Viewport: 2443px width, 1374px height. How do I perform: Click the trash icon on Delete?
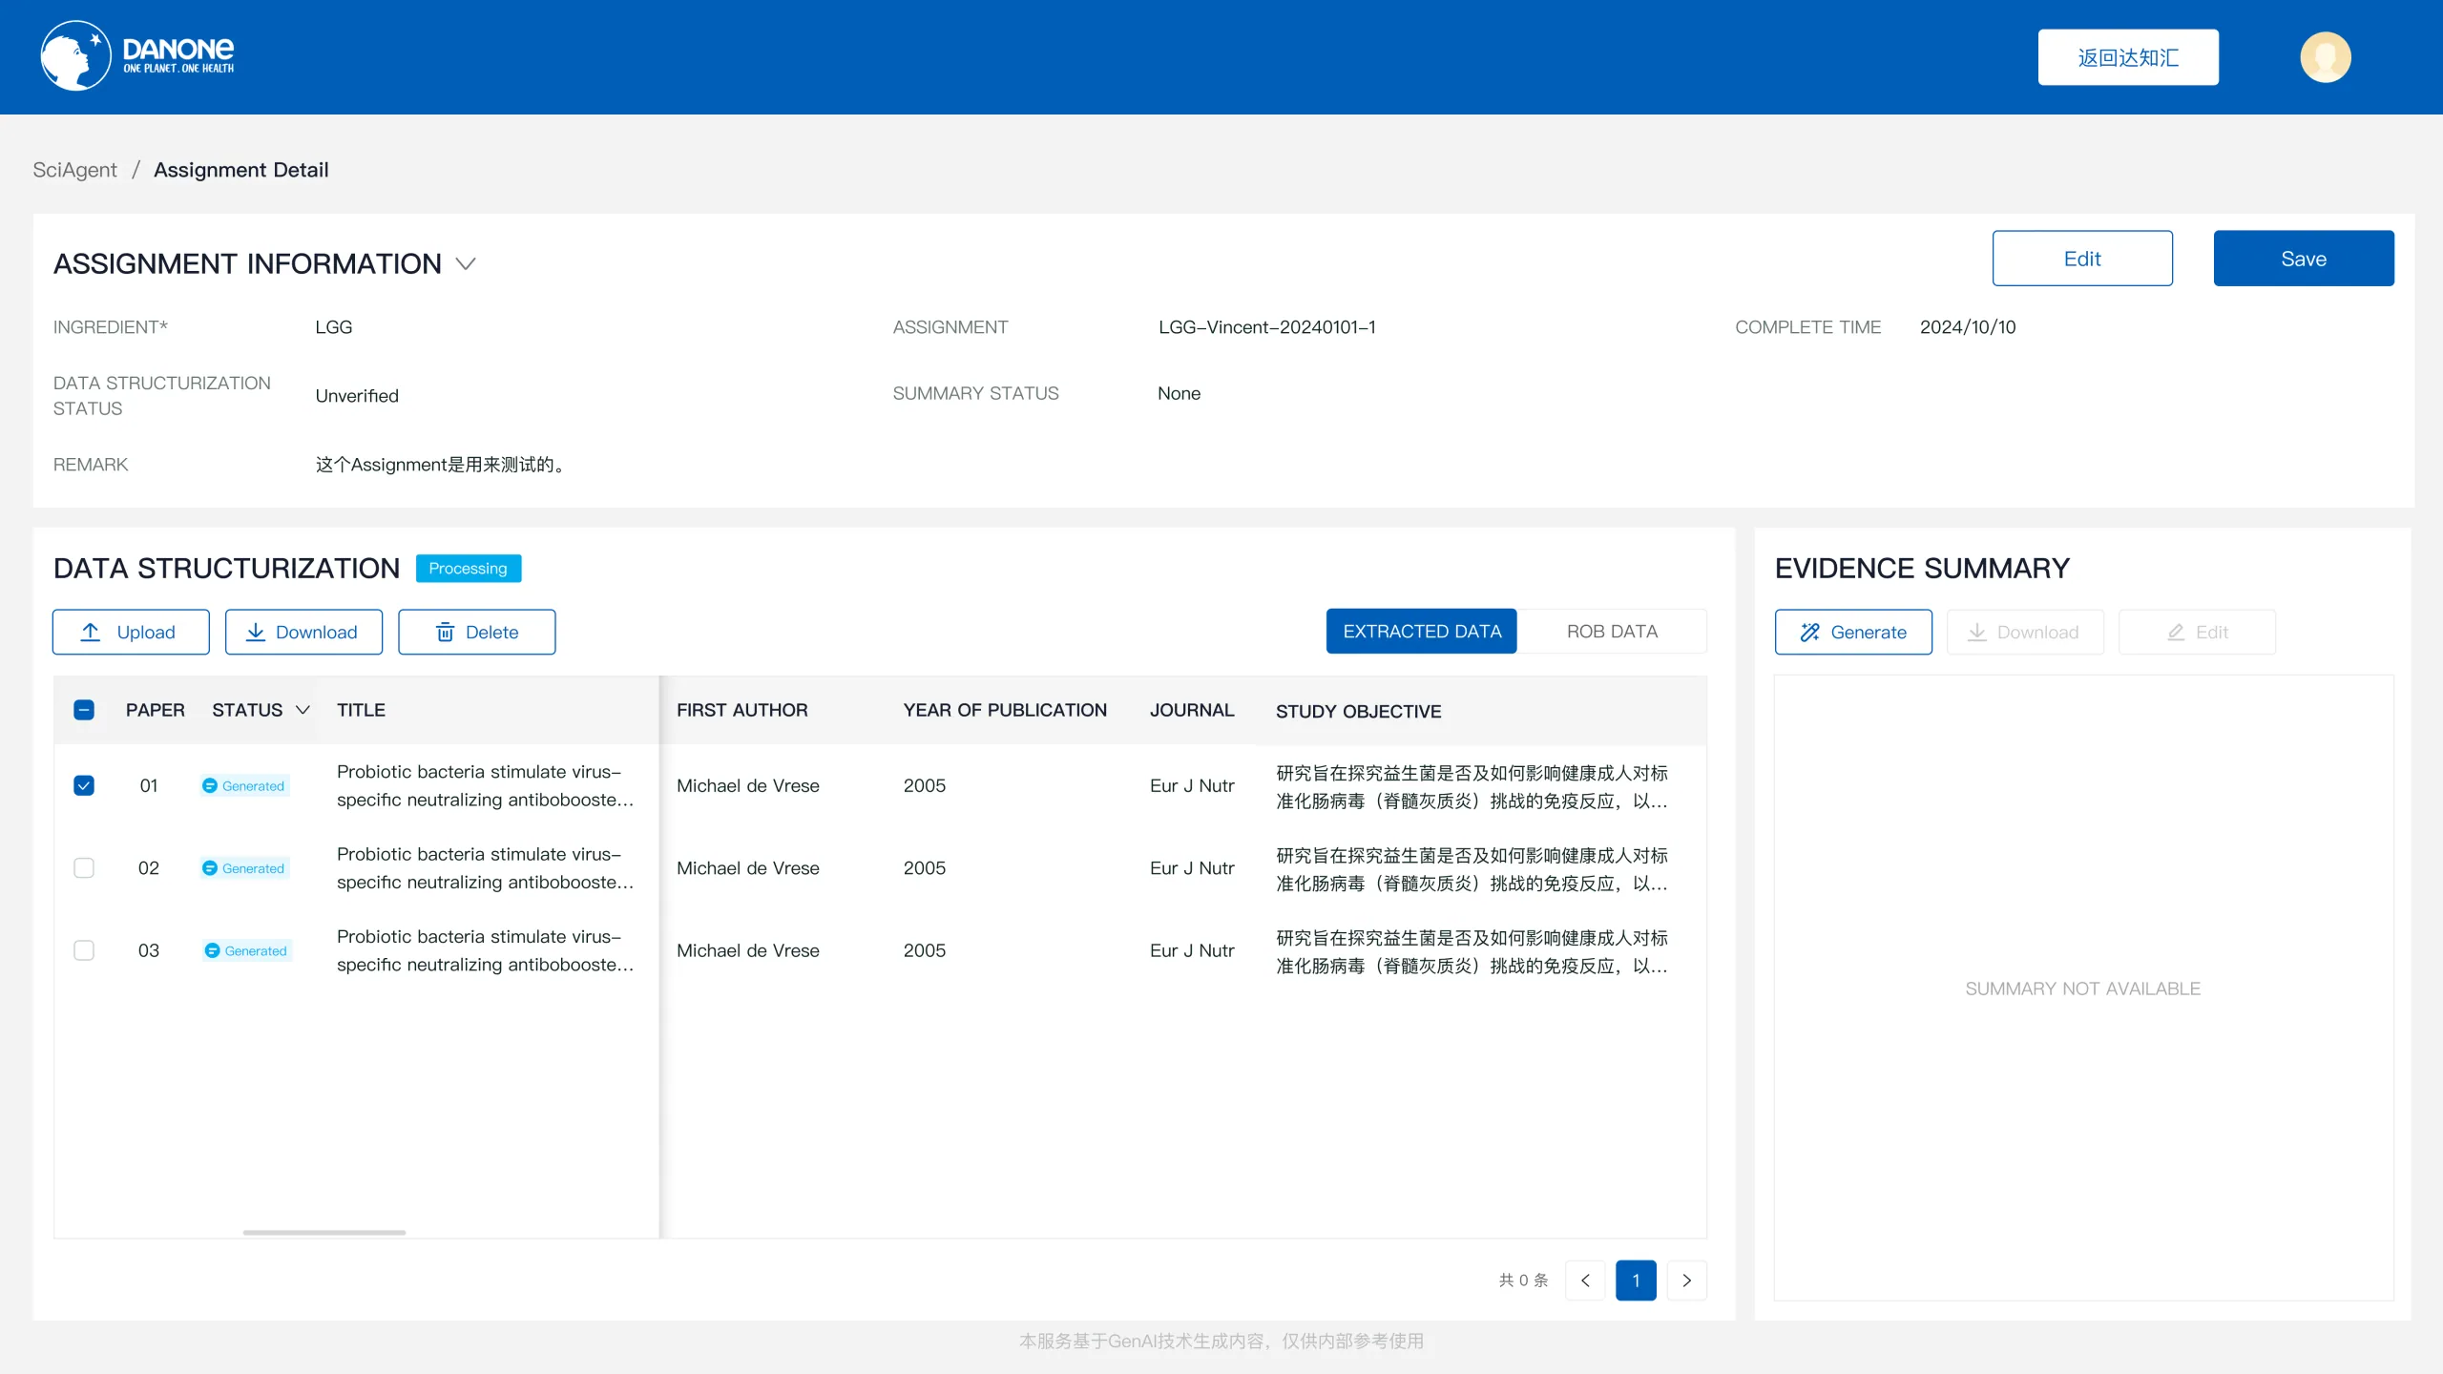445,632
